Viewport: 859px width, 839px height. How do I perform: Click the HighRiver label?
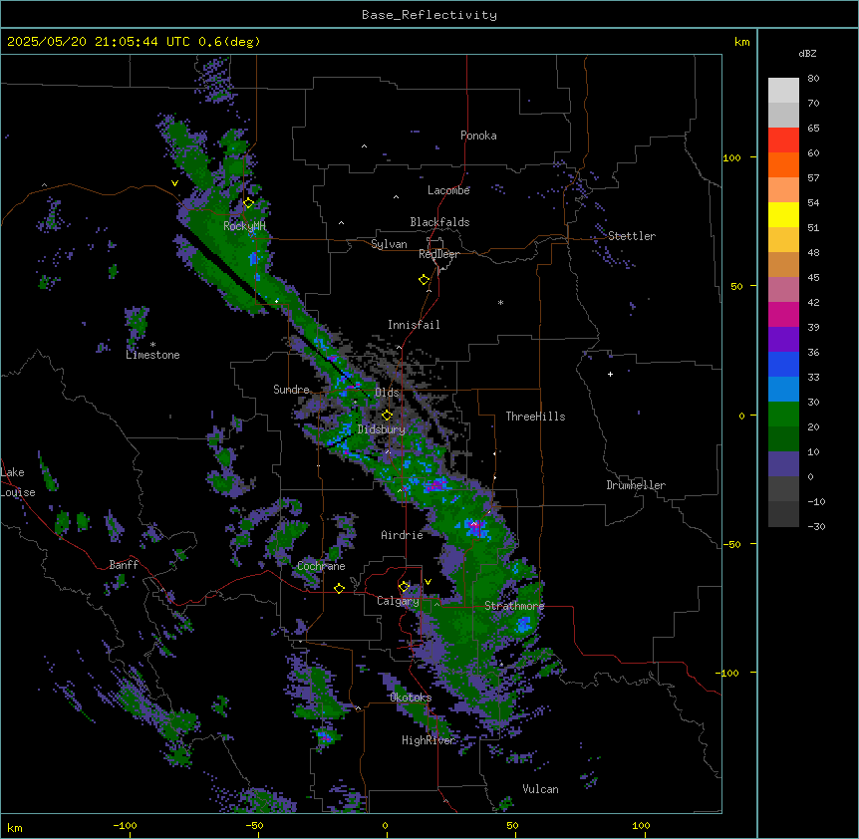pyautogui.click(x=429, y=740)
